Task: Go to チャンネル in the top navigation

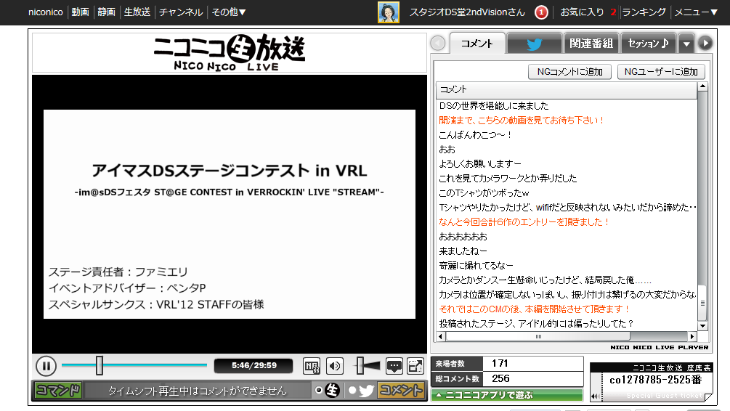Action: point(181,12)
